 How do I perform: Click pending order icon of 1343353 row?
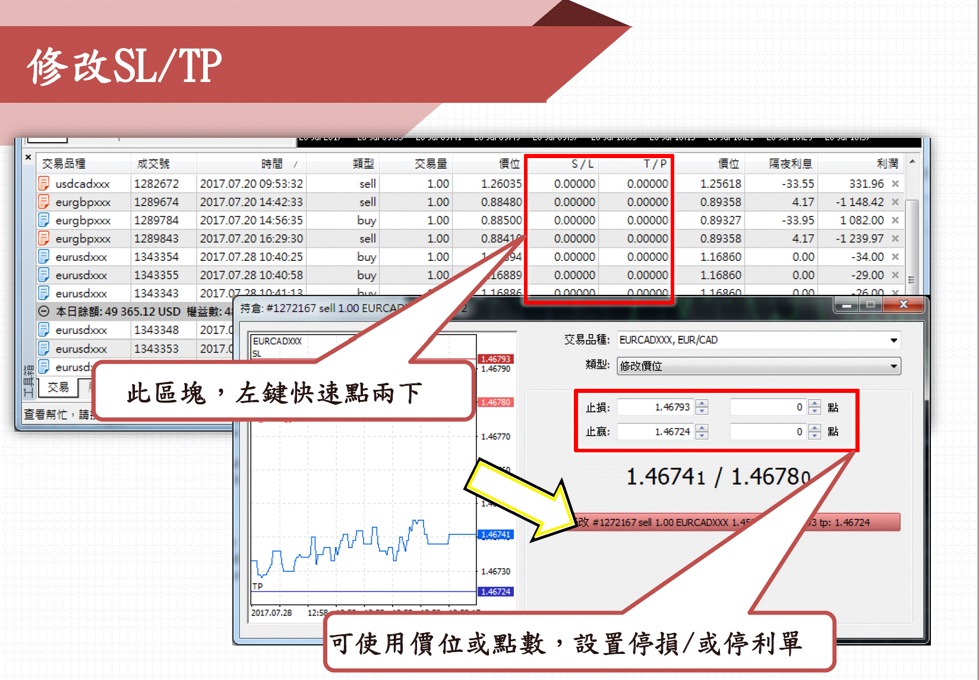[43, 348]
